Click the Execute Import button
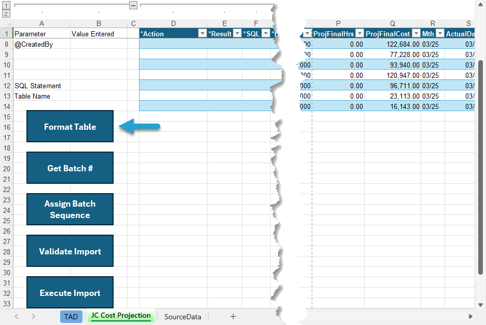486x325 pixels. click(70, 292)
